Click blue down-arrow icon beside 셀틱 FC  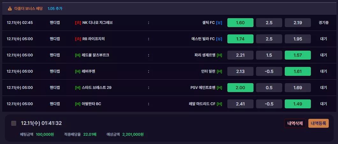[219, 23]
